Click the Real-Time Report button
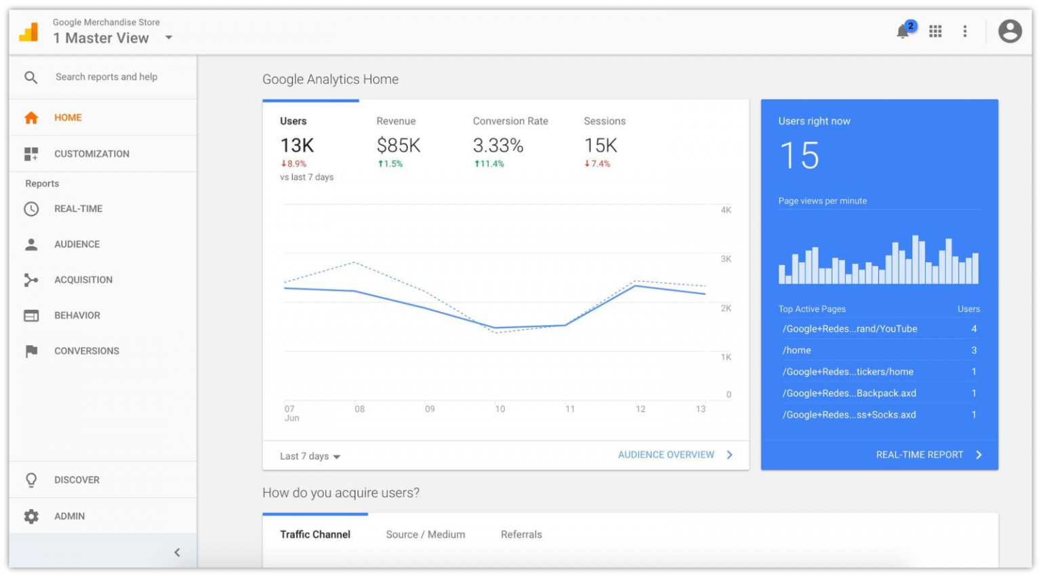 tap(920, 454)
